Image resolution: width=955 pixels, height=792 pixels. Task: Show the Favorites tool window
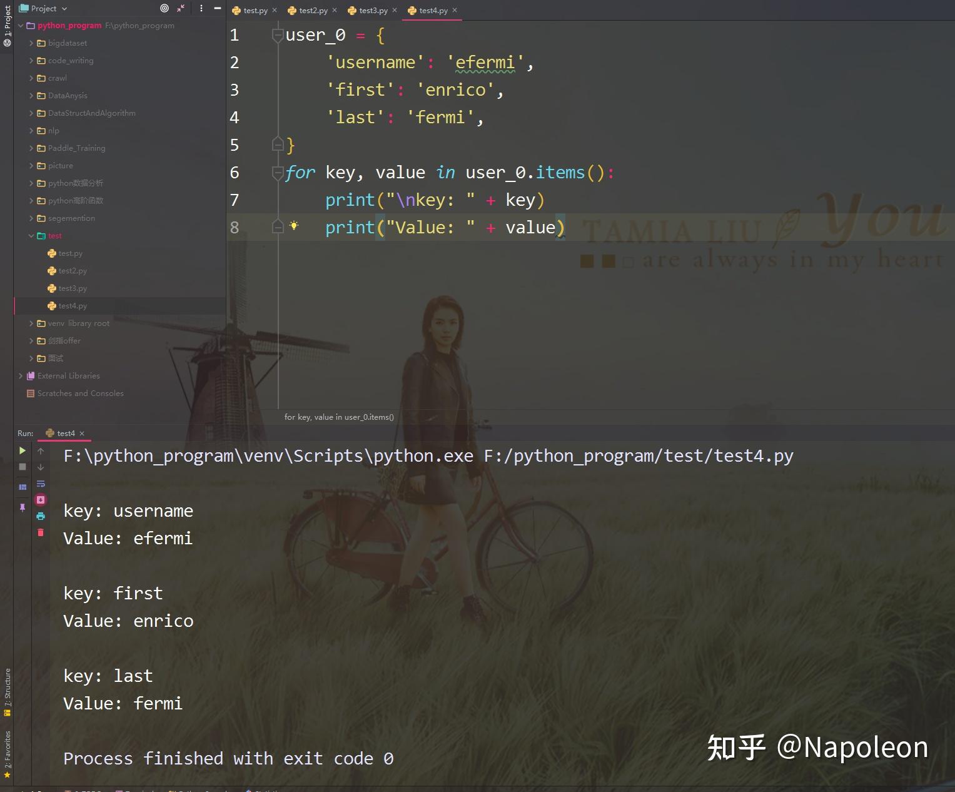[x=8, y=751]
